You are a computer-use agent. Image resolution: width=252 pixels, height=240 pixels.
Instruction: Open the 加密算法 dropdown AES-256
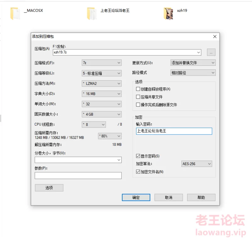coord(197,164)
